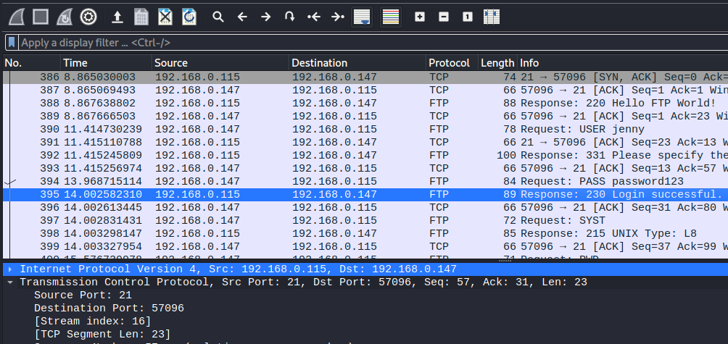Sort packets by Length column
Screen dimensions: 728x344
(x=497, y=63)
